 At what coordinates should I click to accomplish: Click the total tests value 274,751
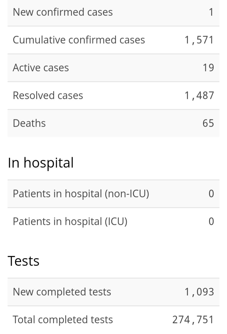193,320
